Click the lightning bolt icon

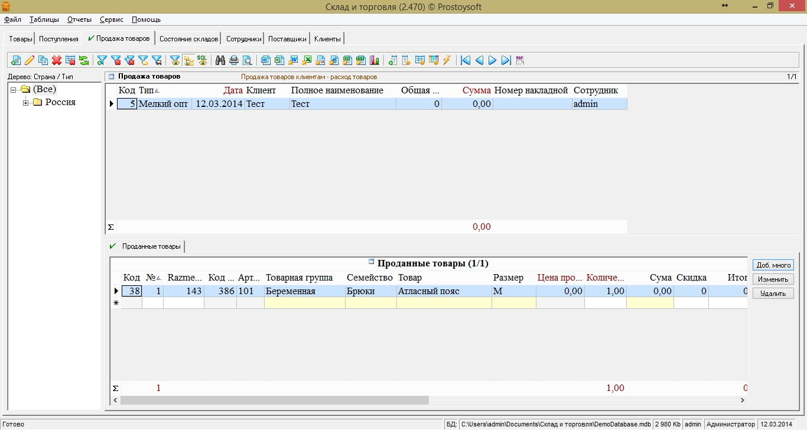[447, 60]
